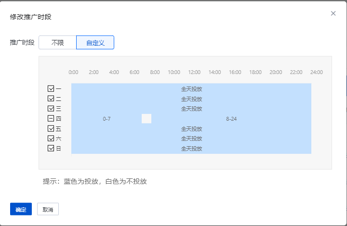
Task: Uncheck the 一 (Monday) checkbox
Action: 51,89
